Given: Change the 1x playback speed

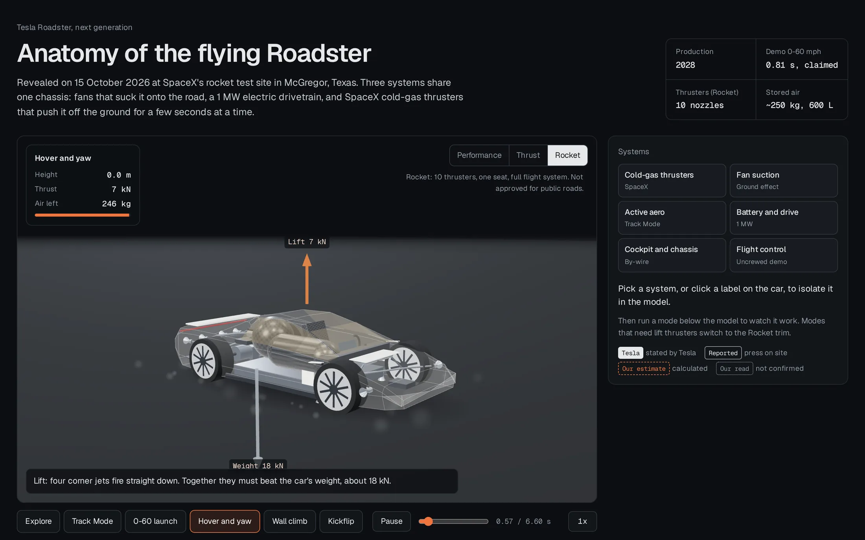Looking at the screenshot, I should tap(582, 521).
